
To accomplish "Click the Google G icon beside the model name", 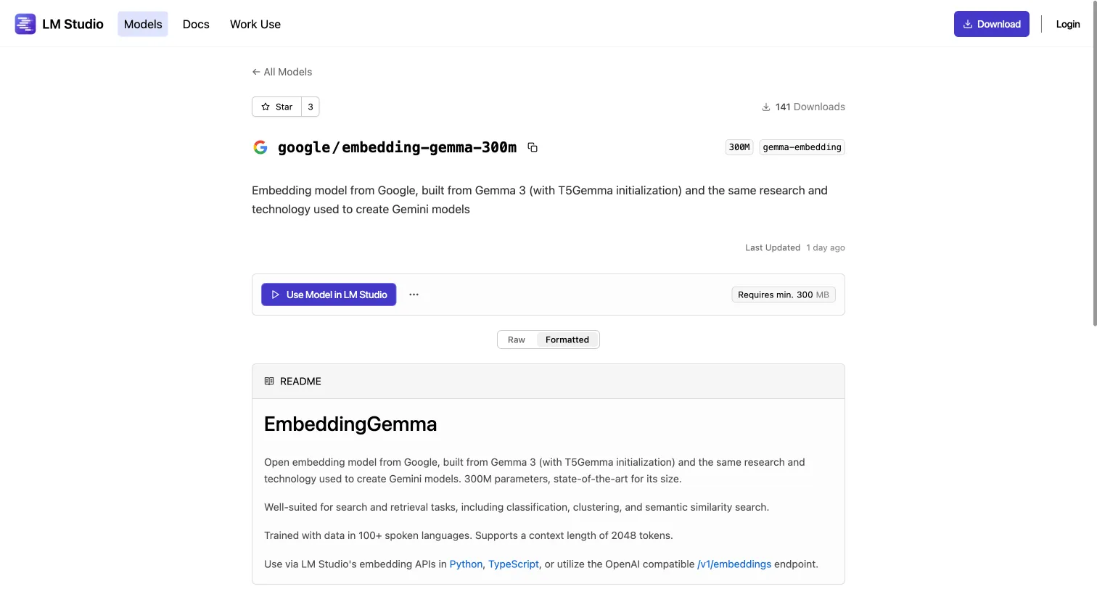I will 260,147.
